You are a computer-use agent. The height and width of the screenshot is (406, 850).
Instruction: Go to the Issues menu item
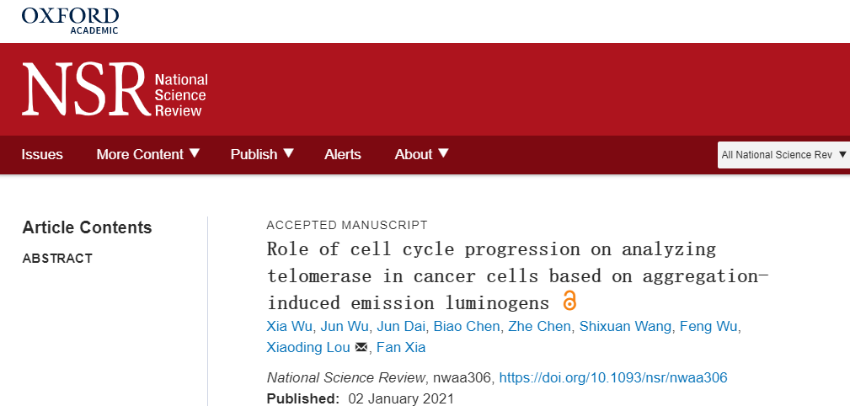42,154
